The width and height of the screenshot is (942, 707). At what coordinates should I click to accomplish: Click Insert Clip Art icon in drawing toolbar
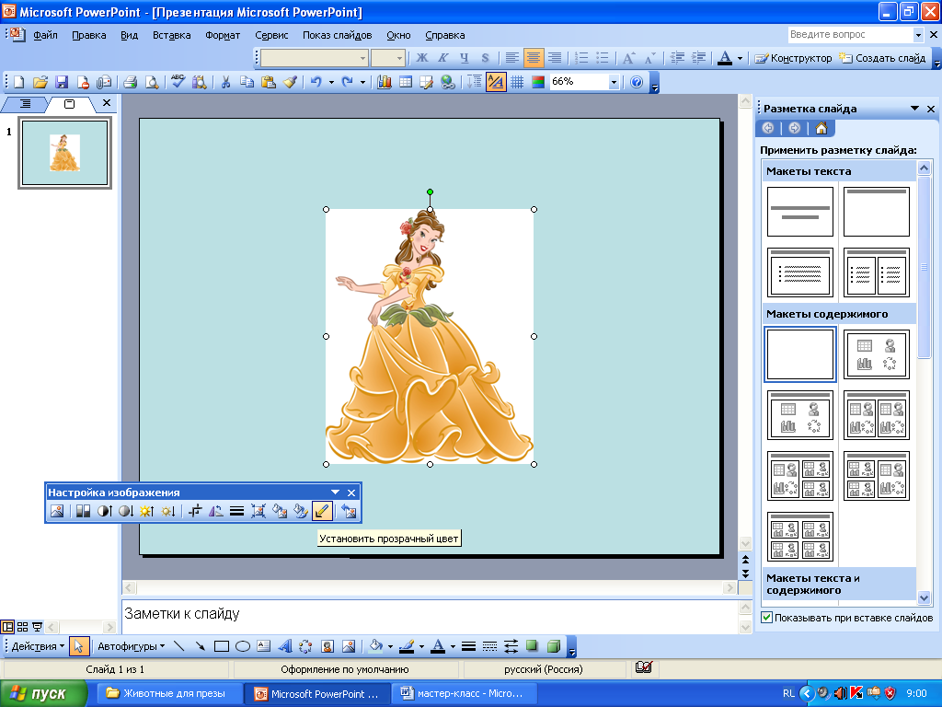point(327,646)
